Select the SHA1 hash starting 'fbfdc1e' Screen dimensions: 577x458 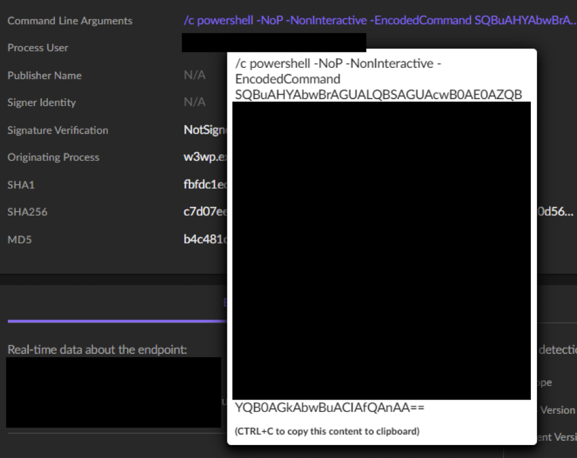(x=205, y=184)
